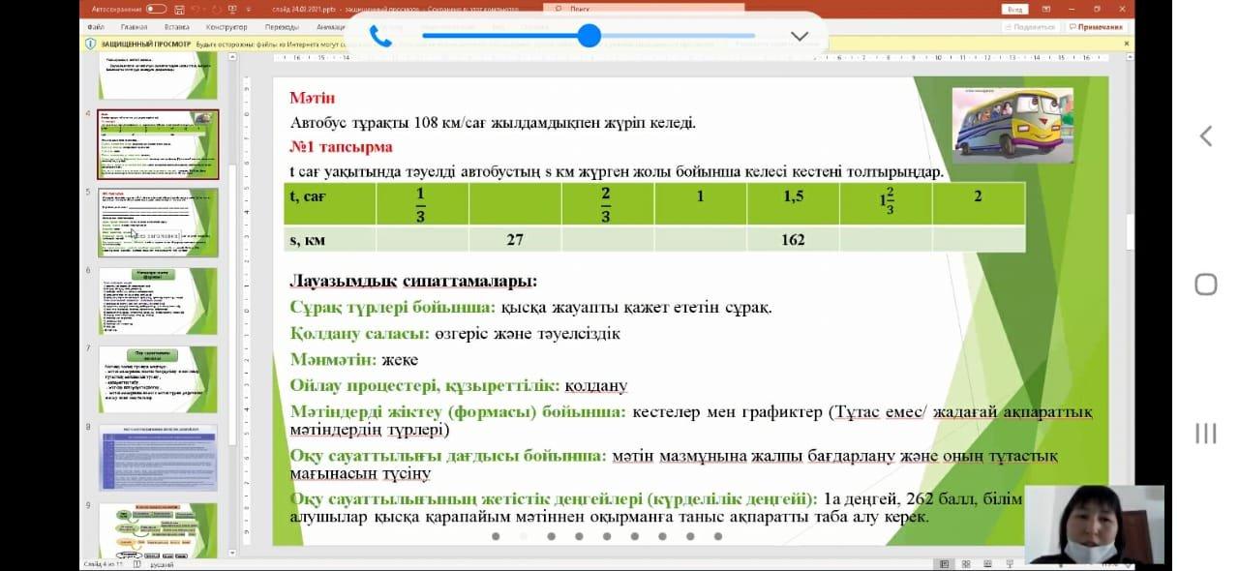
Task: Click the call volume slider knob
Action: point(589,36)
